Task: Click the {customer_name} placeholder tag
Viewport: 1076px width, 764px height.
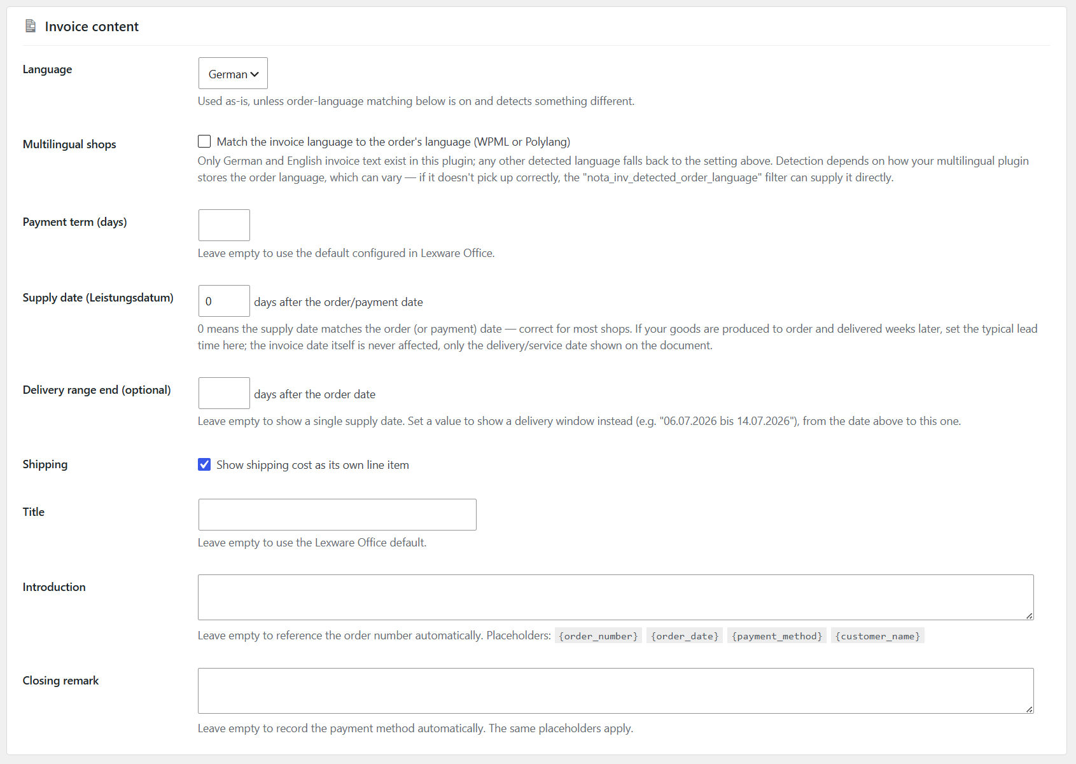Action: point(877,636)
